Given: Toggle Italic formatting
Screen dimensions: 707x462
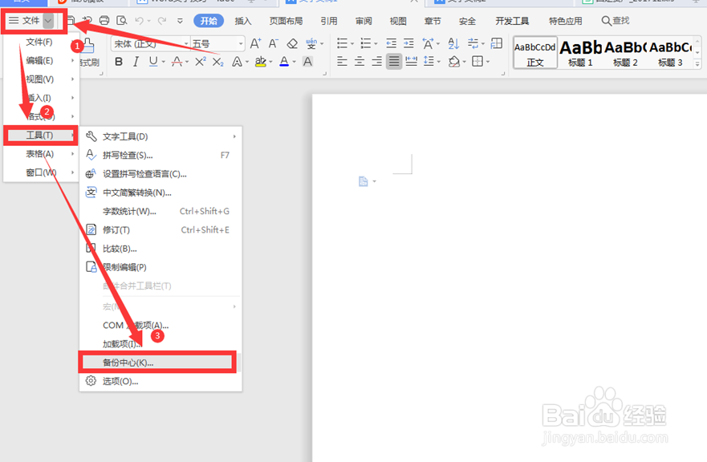Looking at the screenshot, I should click(136, 62).
